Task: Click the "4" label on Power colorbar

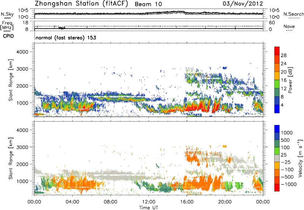Action: click(x=282, y=105)
